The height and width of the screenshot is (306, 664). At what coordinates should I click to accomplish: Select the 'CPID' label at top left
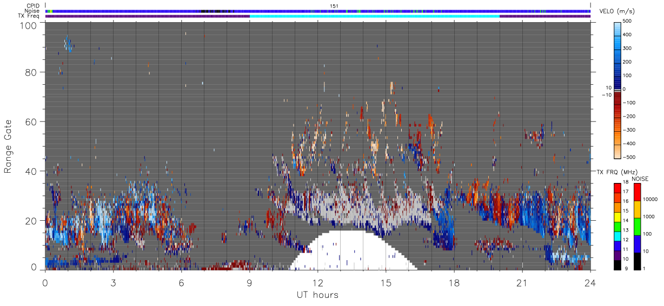pos(33,6)
